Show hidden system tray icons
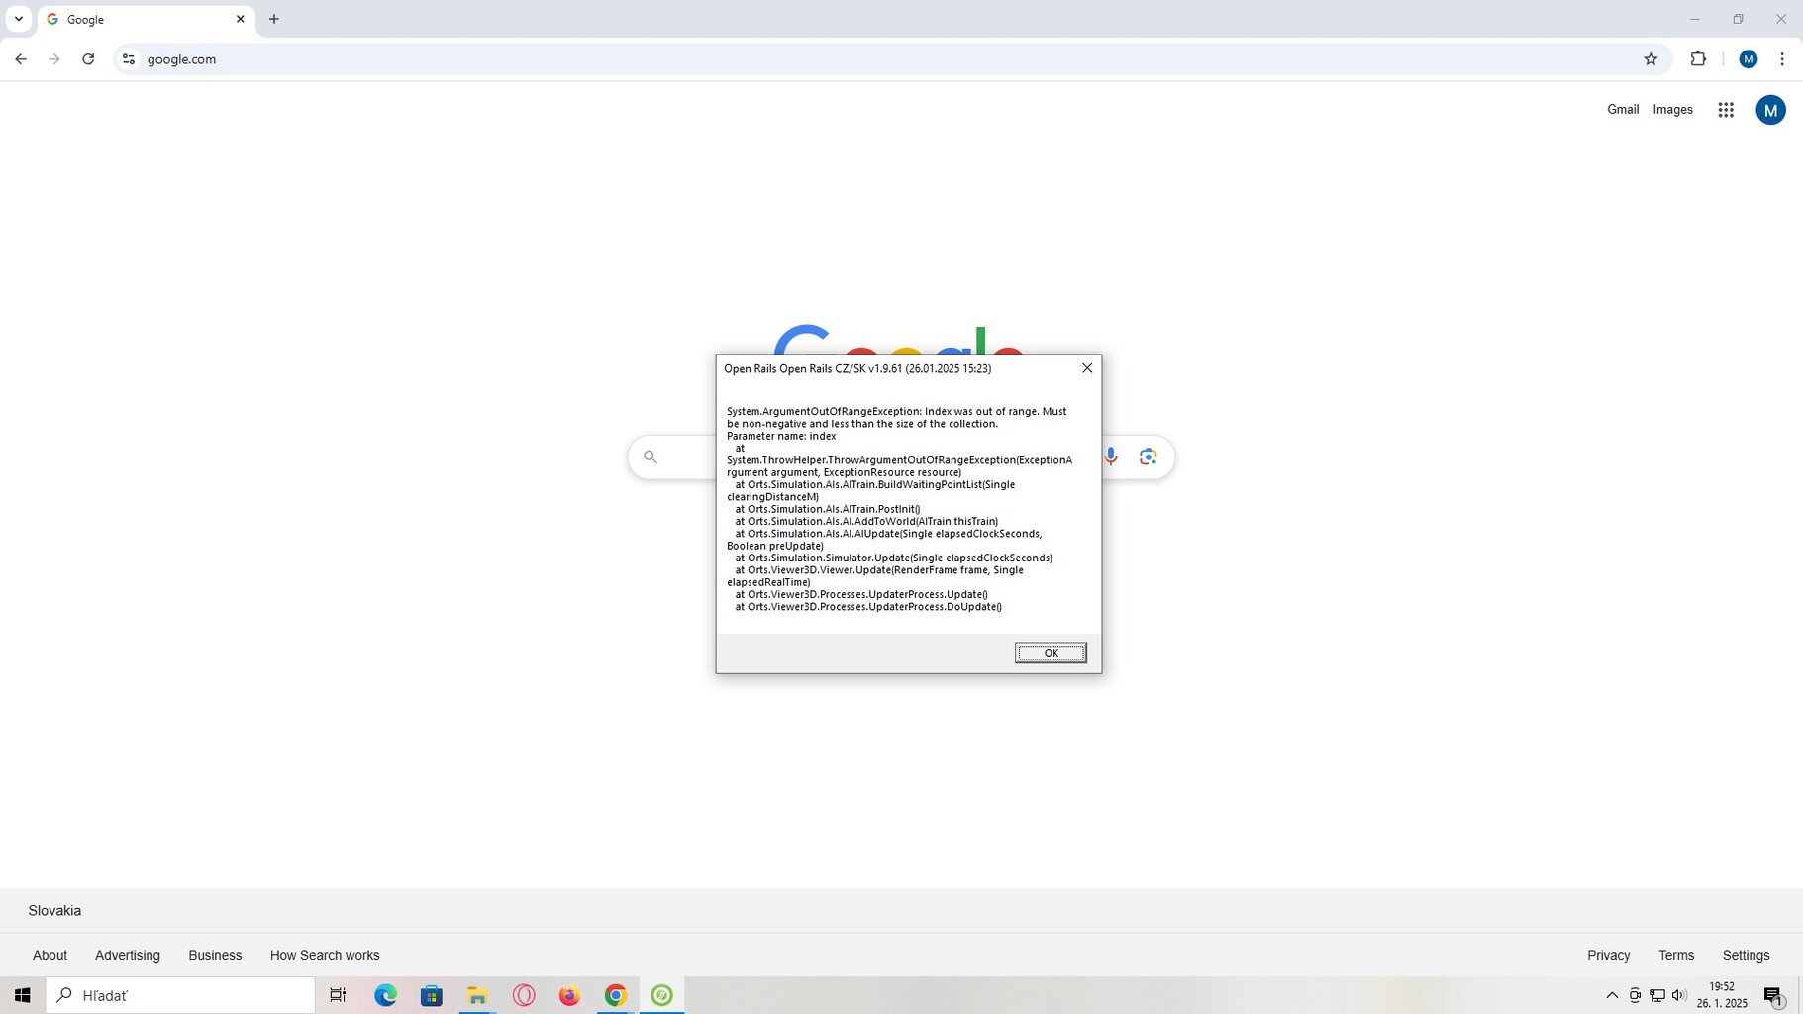 [x=1611, y=995]
